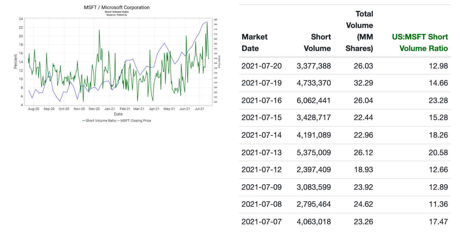Image resolution: width=460 pixels, height=238 pixels.
Task: Select the 2021-07-20 date cell
Action: coord(262,66)
